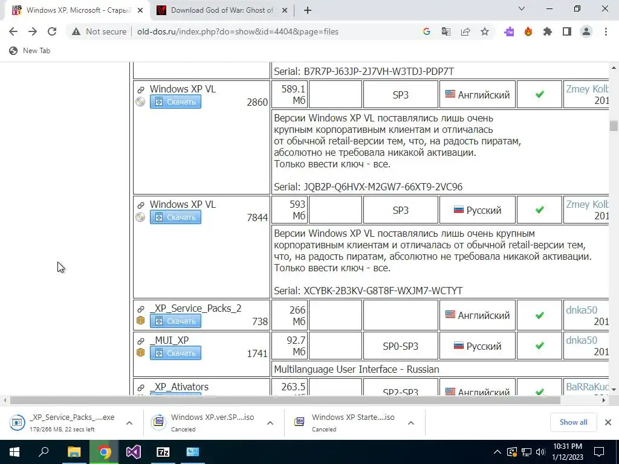Click the address bar URL

(238, 31)
